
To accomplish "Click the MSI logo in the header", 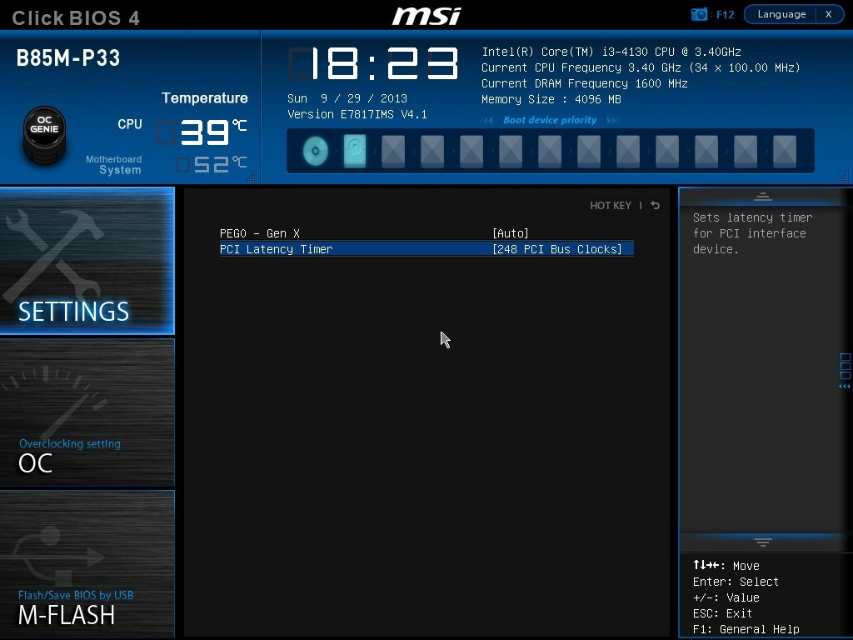I will tap(426, 16).
